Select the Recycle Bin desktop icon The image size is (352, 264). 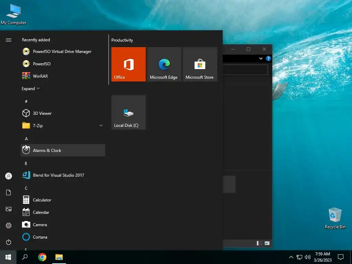point(335,218)
